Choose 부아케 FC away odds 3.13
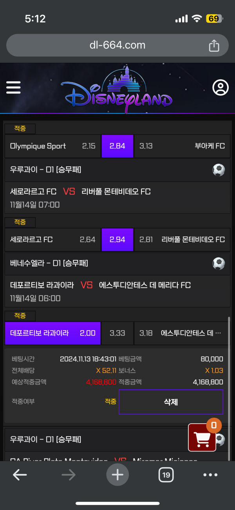This screenshot has width=235, height=510. (182, 146)
